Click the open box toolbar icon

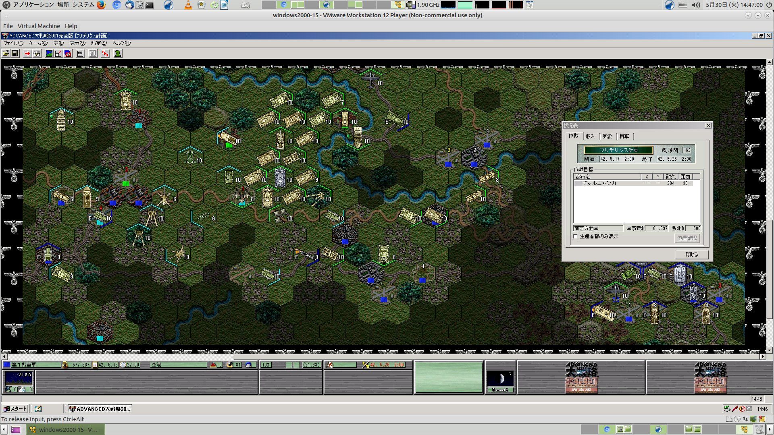coord(37,54)
